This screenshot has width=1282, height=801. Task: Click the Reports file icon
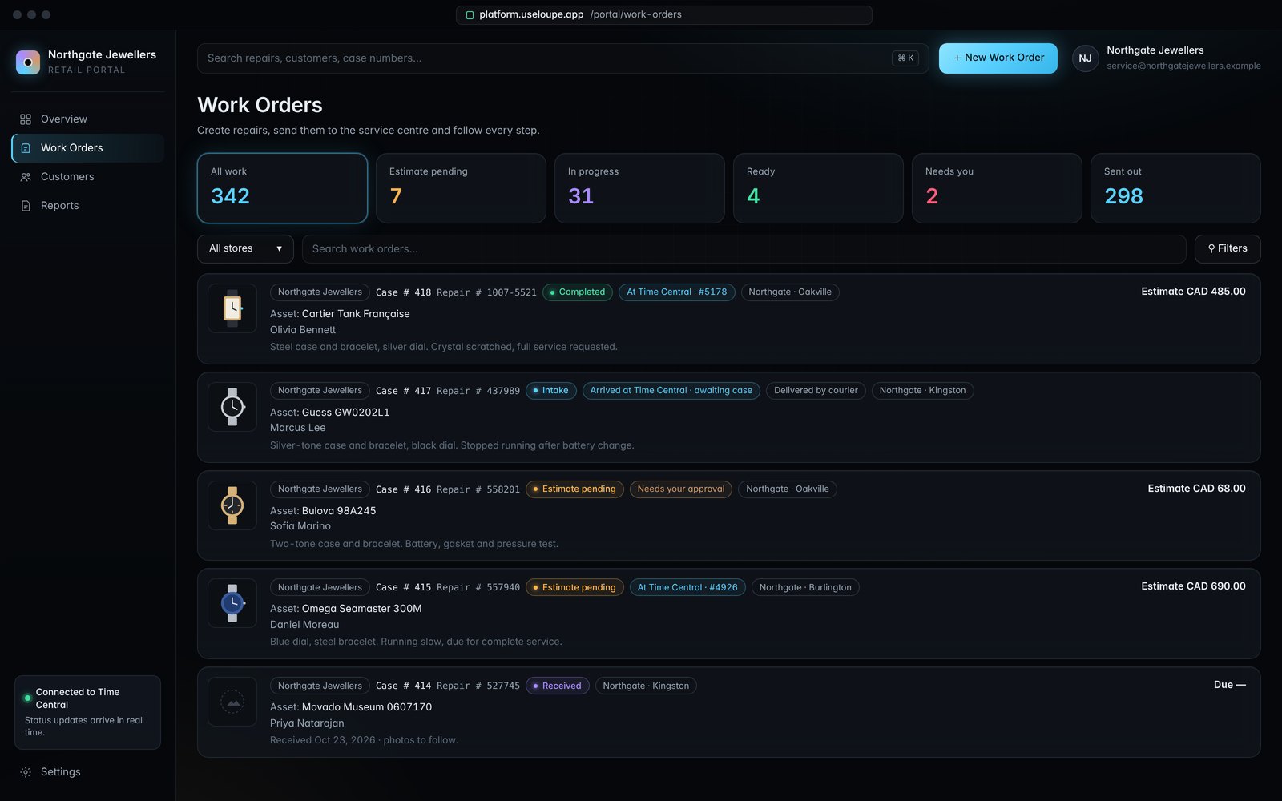(x=26, y=206)
